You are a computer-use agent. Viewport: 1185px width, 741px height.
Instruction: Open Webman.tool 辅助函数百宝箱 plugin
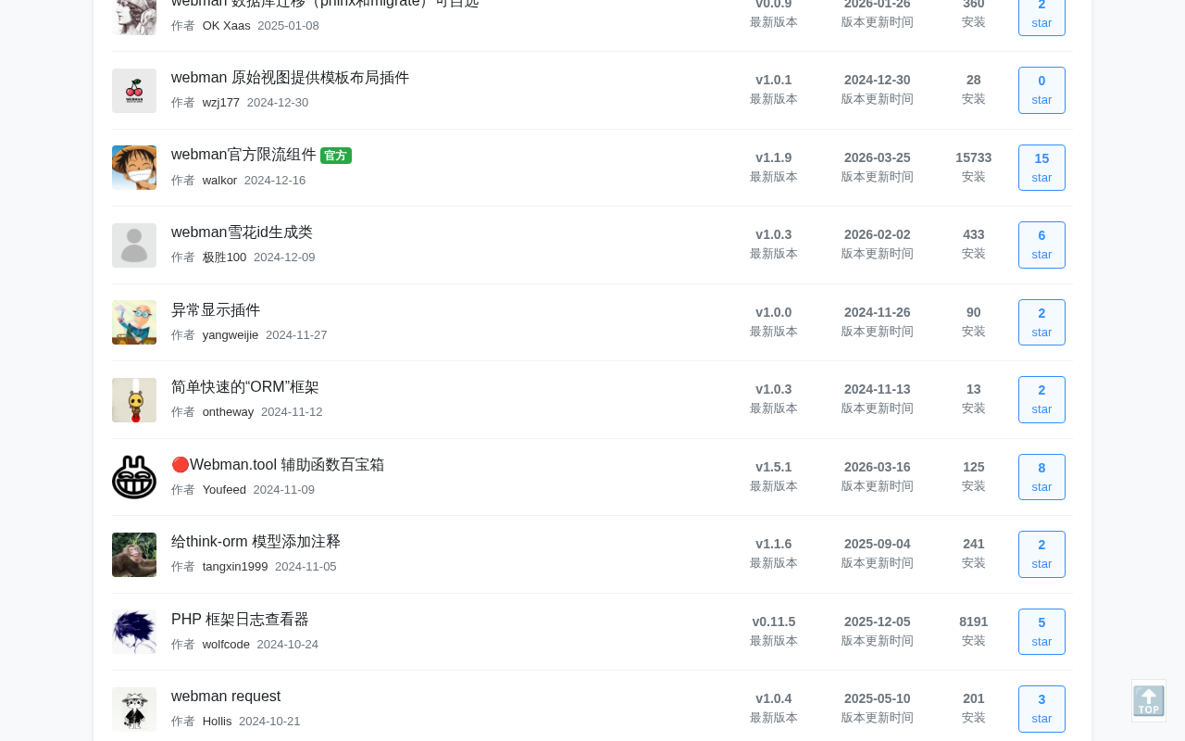(x=278, y=465)
